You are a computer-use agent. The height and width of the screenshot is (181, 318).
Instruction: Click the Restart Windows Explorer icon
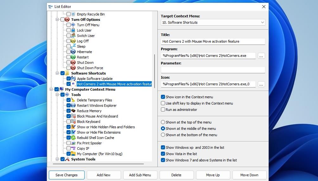tap(73, 106)
